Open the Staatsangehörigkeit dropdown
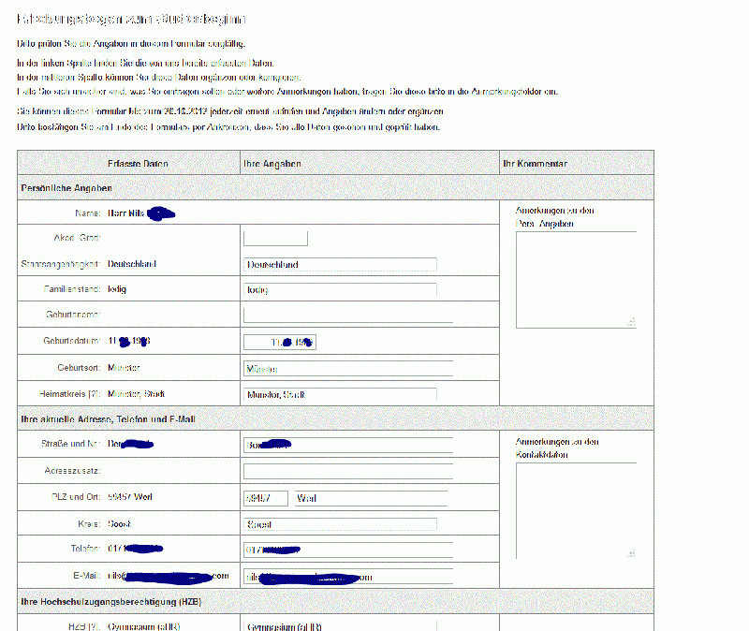This screenshot has height=631, width=749. pyautogui.click(x=340, y=265)
